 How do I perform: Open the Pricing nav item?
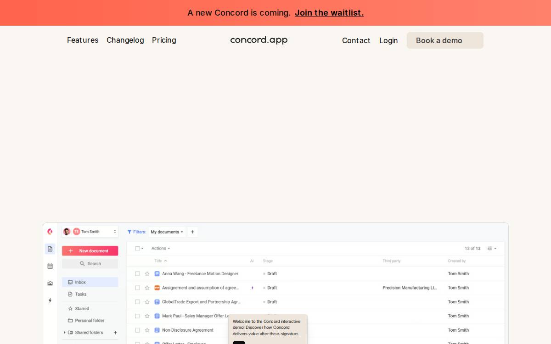click(164, 40)
